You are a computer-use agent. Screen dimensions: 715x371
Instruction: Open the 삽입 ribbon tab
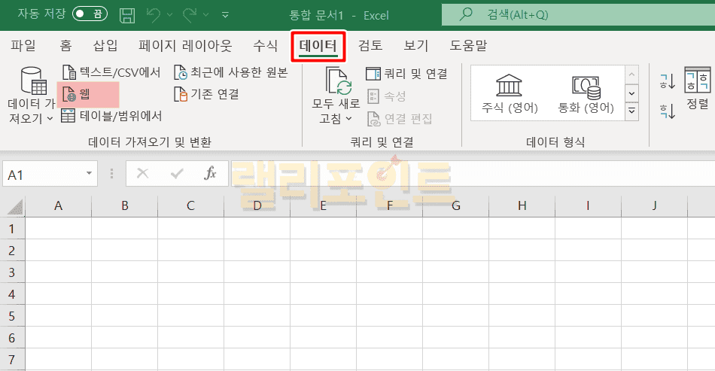tap(105, 46)
